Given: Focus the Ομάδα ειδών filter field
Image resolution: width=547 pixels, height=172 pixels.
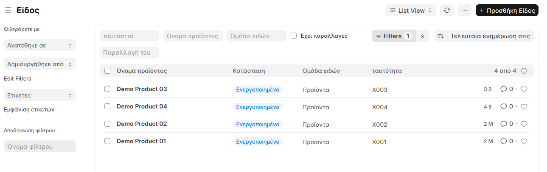Looking at the screenshot, I should coord(257,36).
